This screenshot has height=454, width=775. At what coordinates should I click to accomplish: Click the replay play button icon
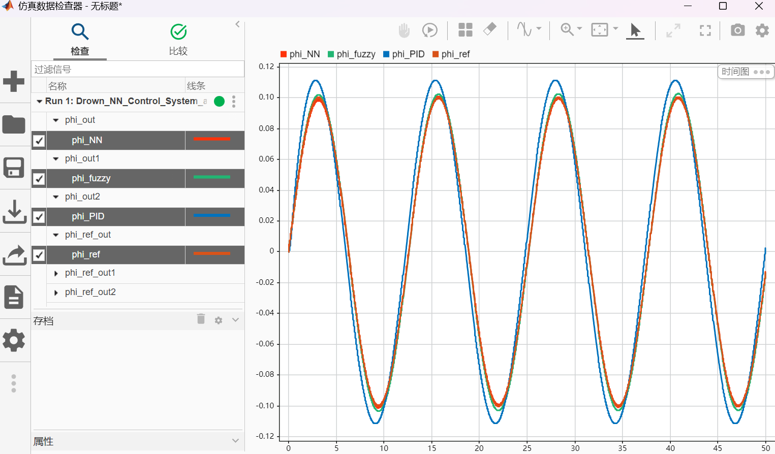click(429, 30)
